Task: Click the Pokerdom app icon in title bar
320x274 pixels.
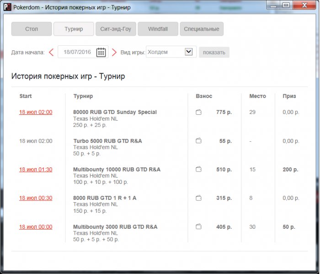Action: (7, 7)
